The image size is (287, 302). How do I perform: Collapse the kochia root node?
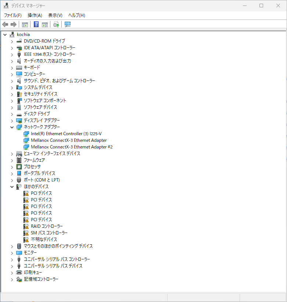5,35
